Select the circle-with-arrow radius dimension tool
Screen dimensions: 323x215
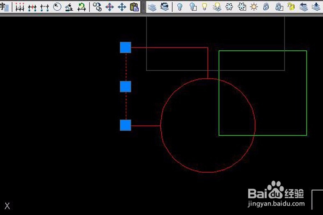point(57,7)
